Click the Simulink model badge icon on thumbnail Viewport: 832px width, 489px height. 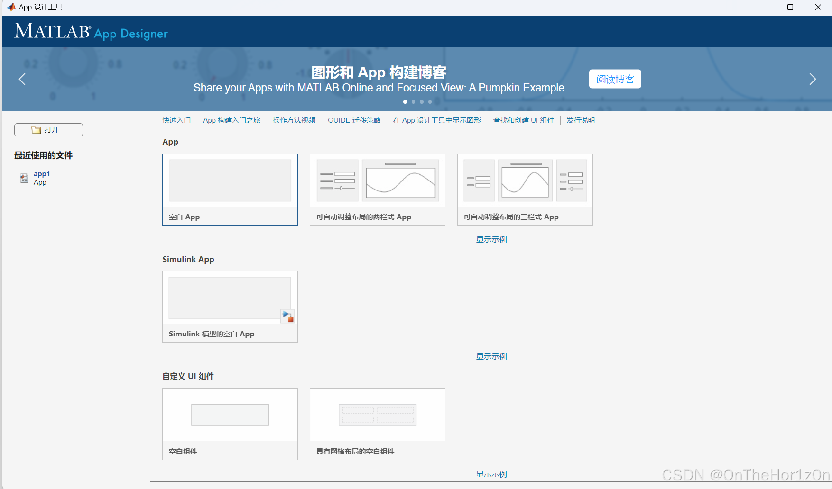point(287,316)
